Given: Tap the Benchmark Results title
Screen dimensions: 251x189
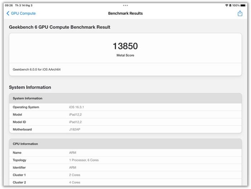Looking at the screenshot, I should coord(126,13).
